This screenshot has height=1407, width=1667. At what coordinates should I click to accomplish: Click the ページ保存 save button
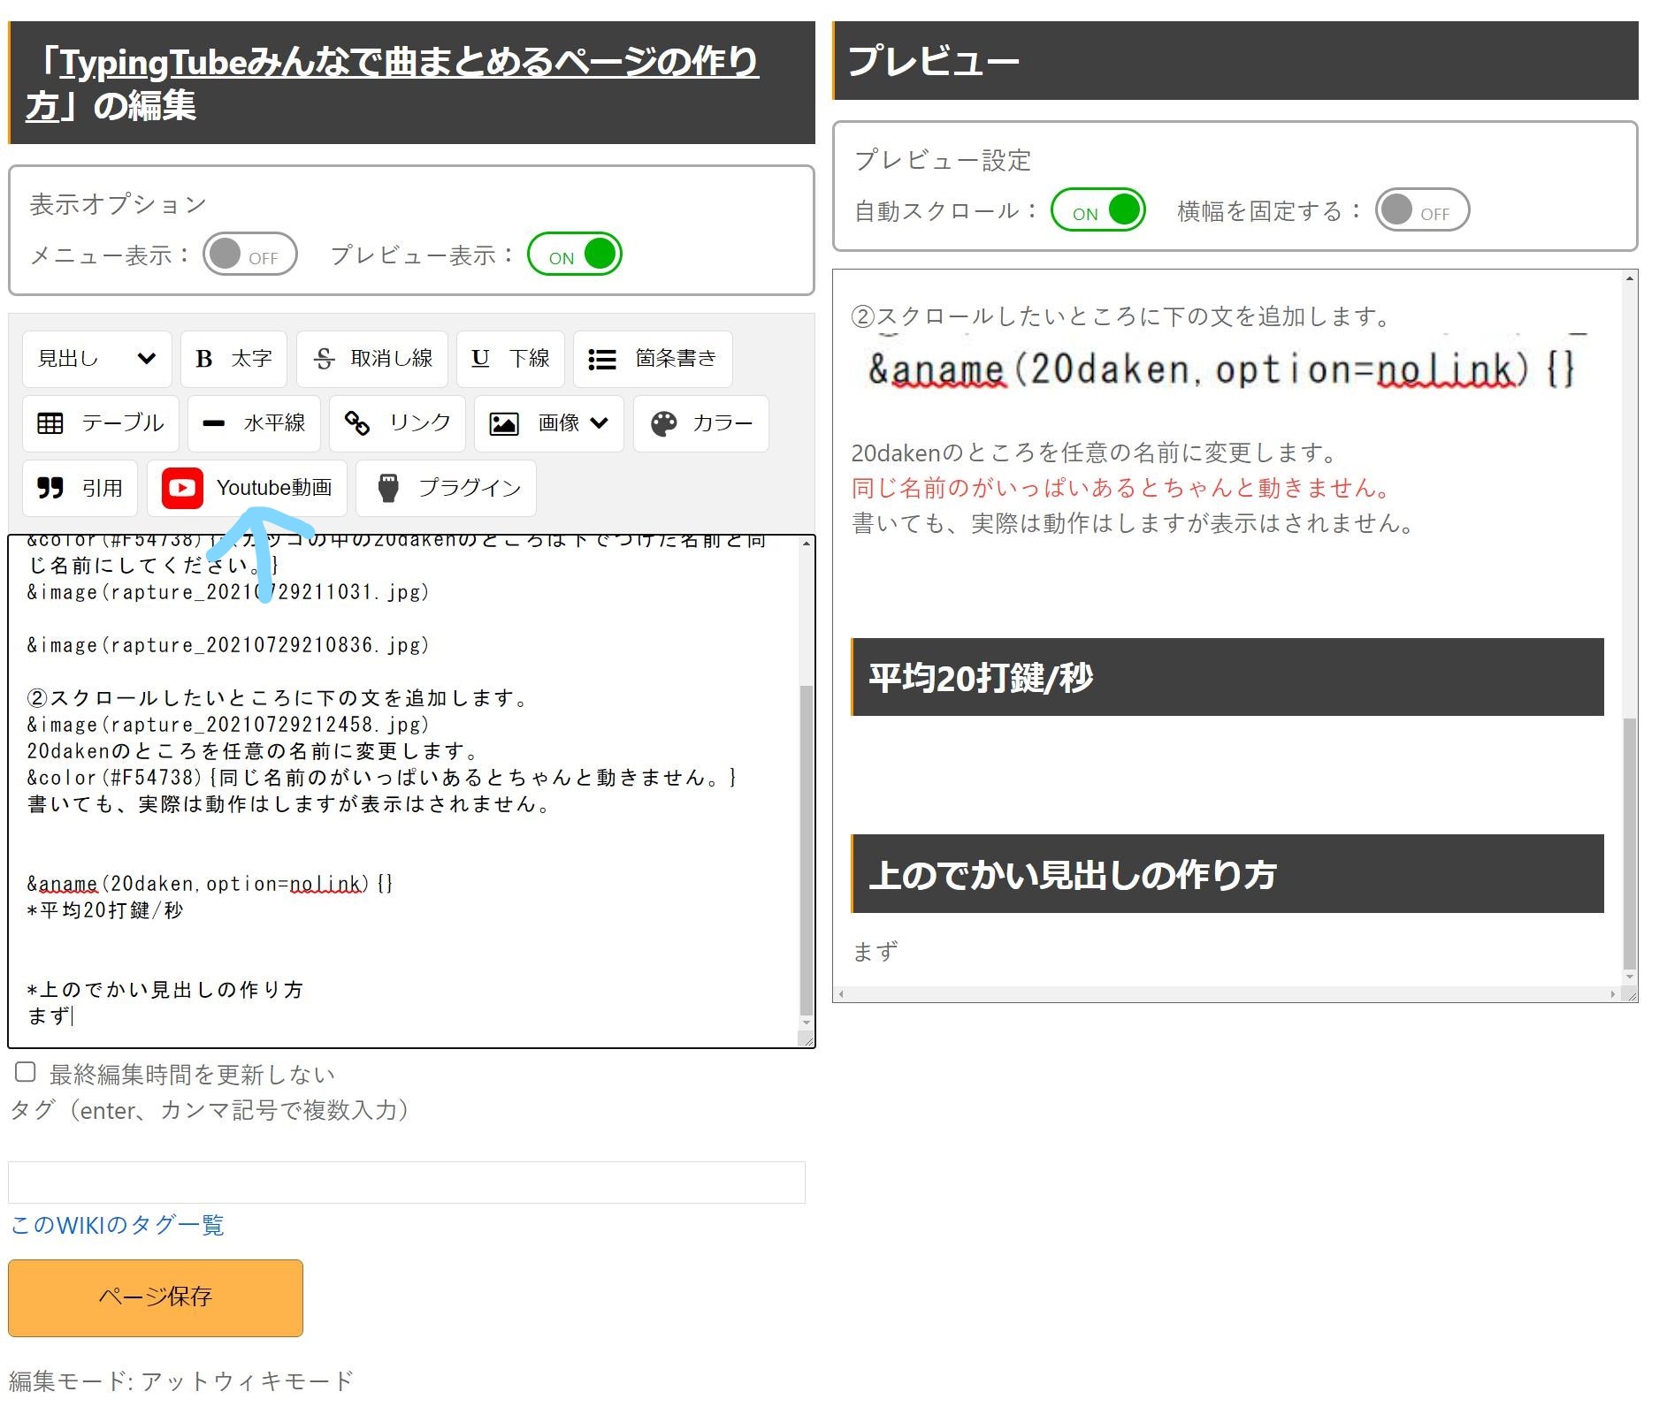pos(156,1297)
